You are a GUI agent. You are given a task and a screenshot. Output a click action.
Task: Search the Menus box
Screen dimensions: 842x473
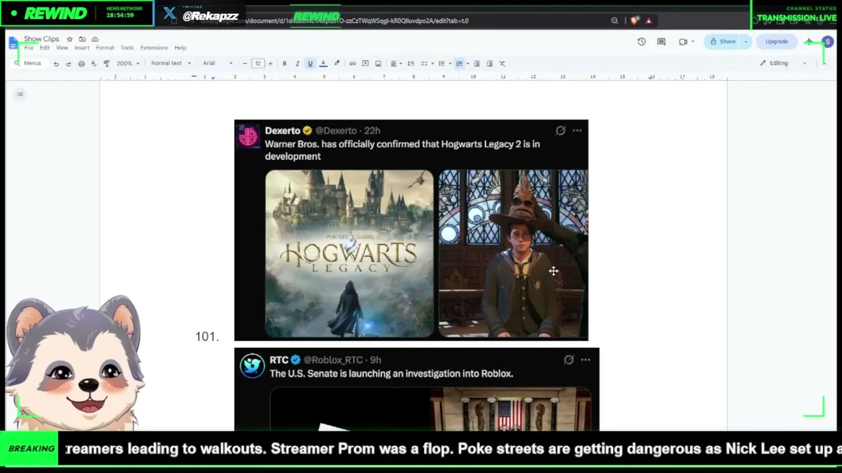click(x=28, y=64)
